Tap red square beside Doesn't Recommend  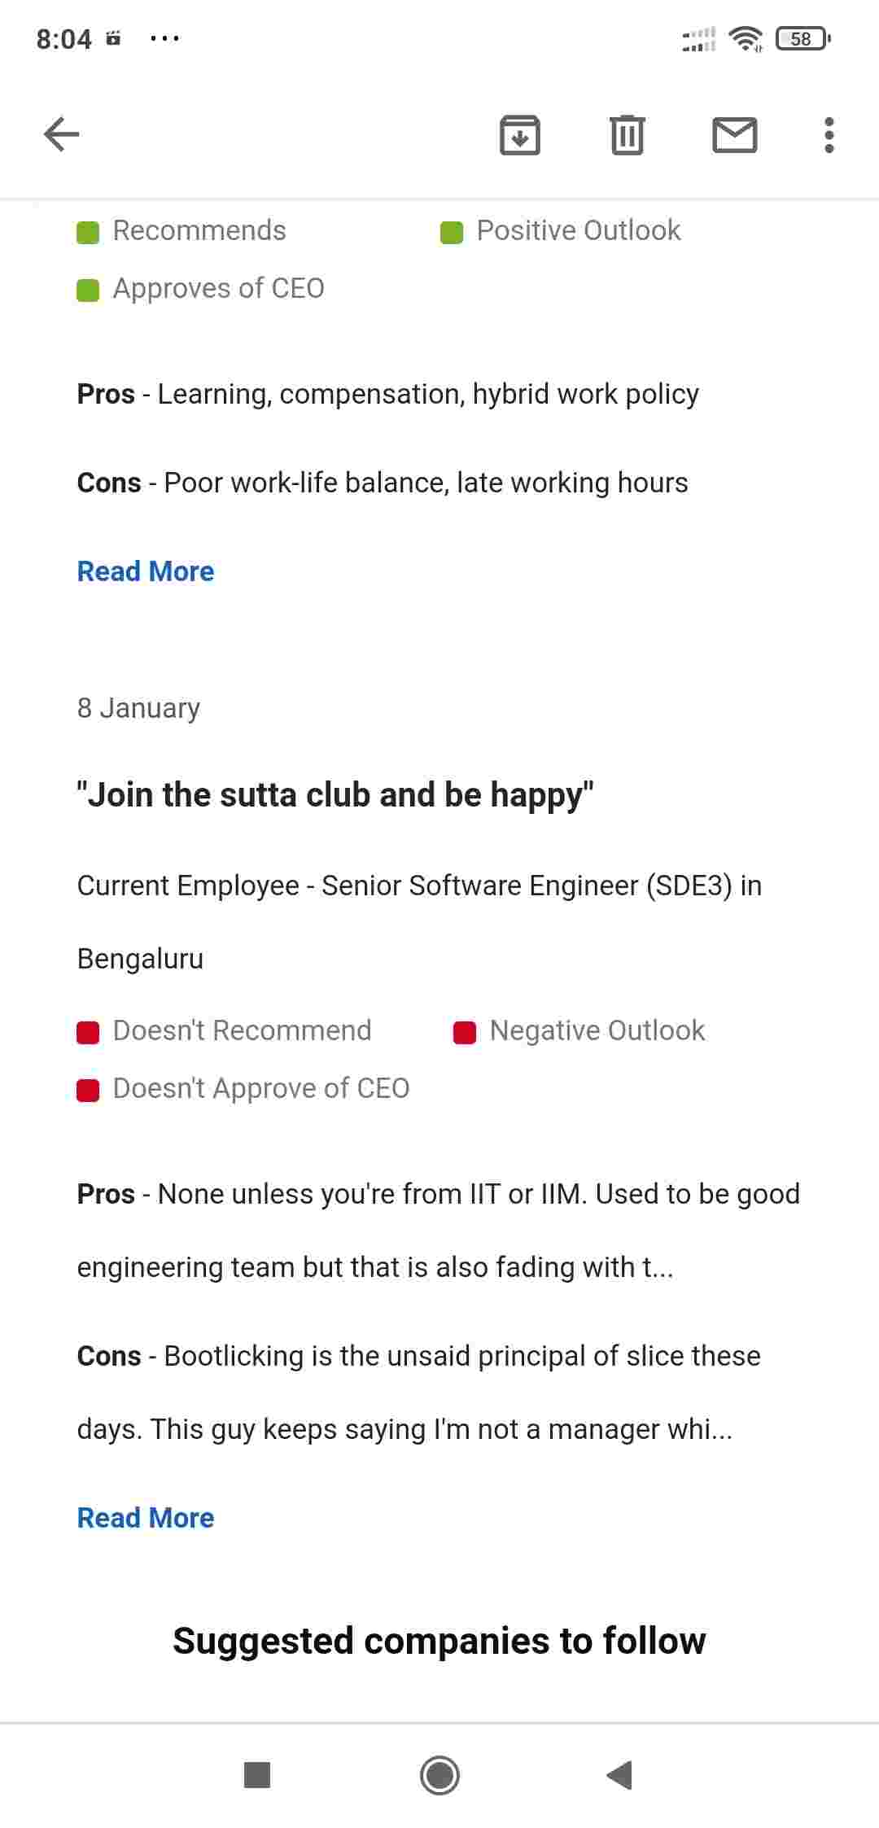click(x=88, y=1032)
